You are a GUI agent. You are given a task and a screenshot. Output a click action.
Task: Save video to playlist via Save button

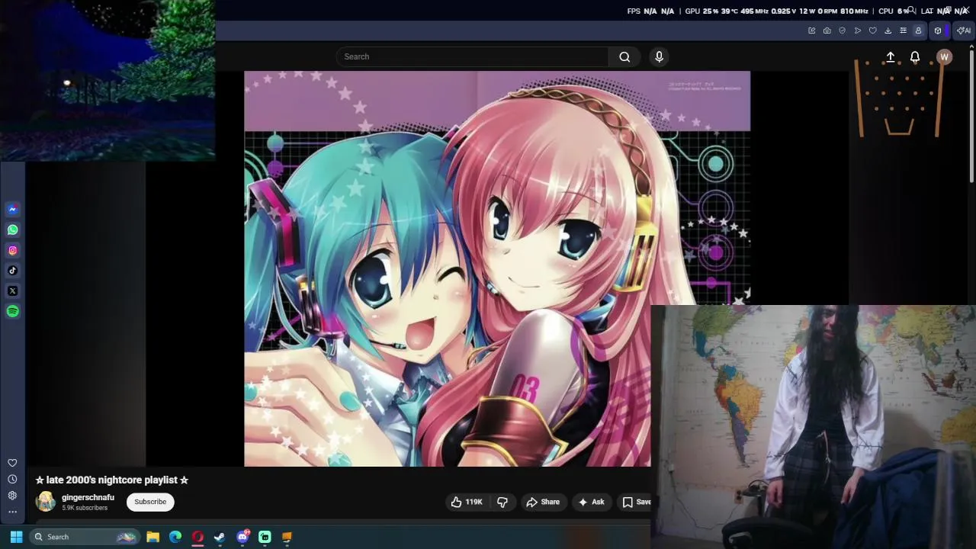coord(635,502)
